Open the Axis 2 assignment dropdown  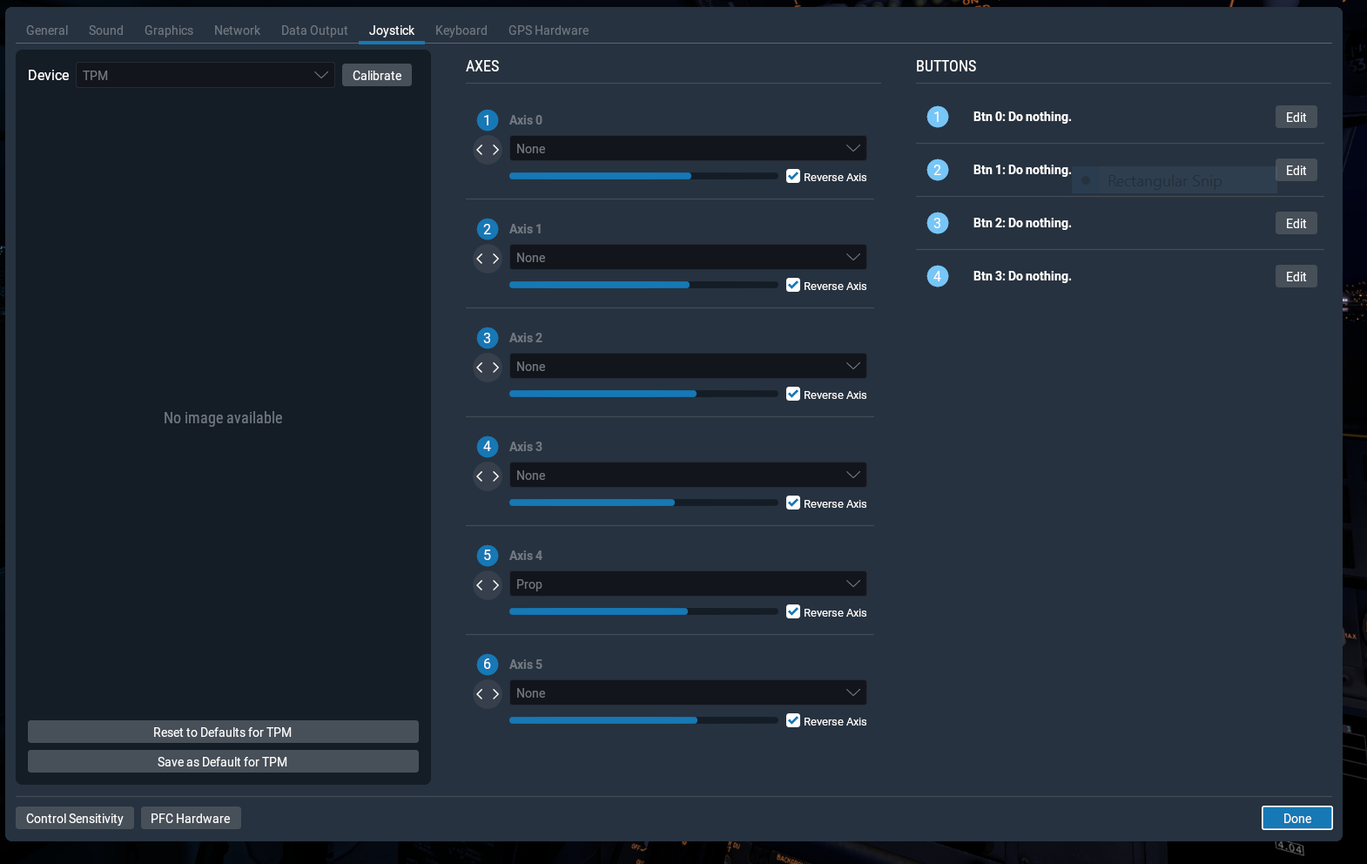(x=687, y=367)
